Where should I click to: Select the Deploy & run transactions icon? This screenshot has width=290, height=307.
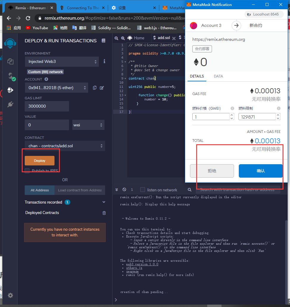pyautogui.click(x=10, y=89)
